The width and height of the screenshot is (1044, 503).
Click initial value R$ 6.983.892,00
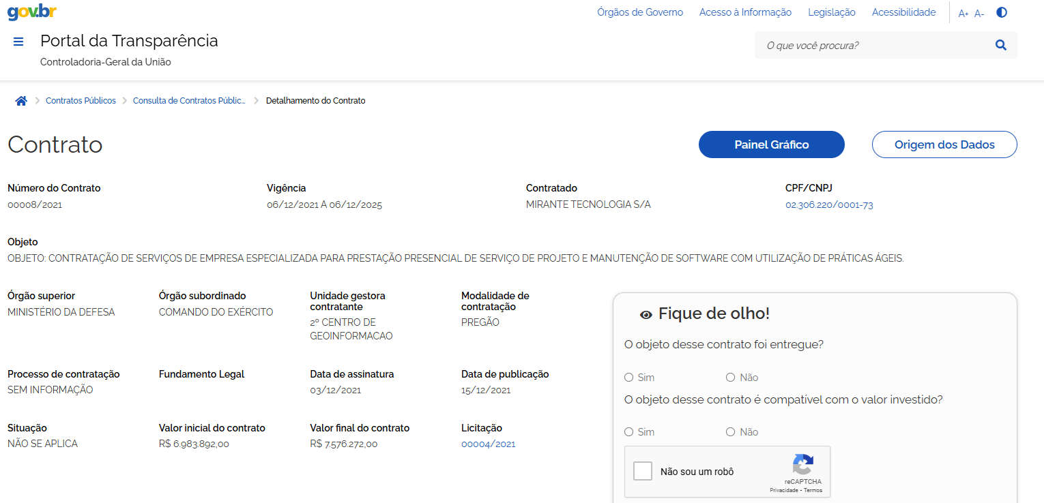[194, 444]
